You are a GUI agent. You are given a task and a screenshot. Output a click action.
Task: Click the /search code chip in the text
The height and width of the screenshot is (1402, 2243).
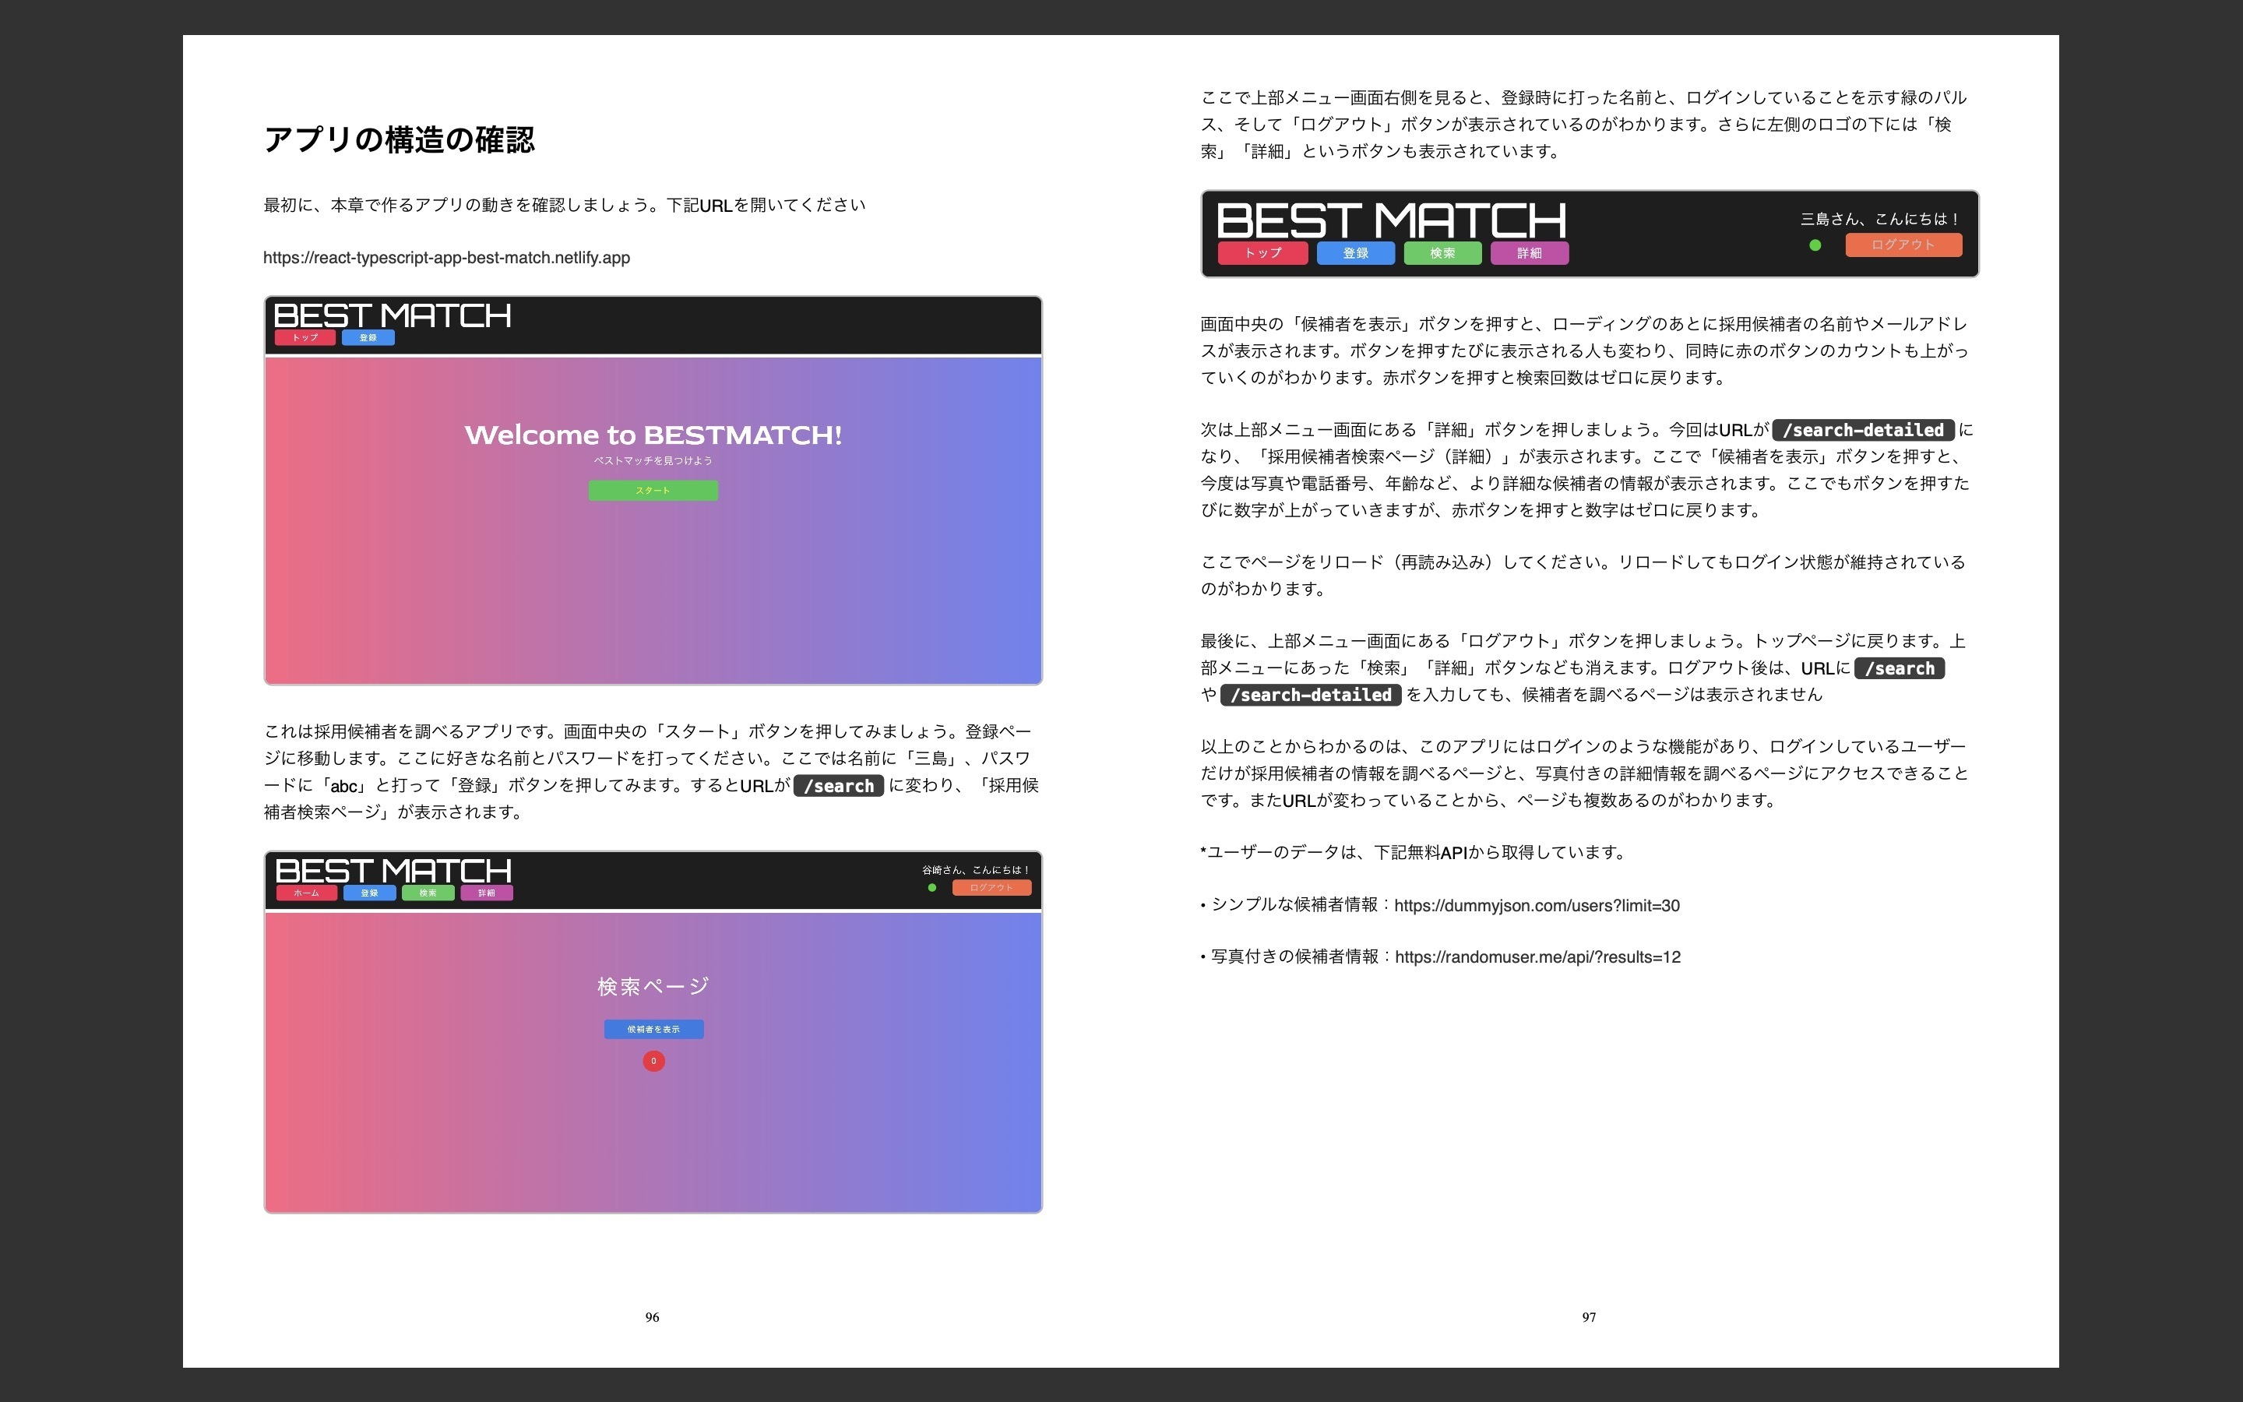click(x=839, y=785)
